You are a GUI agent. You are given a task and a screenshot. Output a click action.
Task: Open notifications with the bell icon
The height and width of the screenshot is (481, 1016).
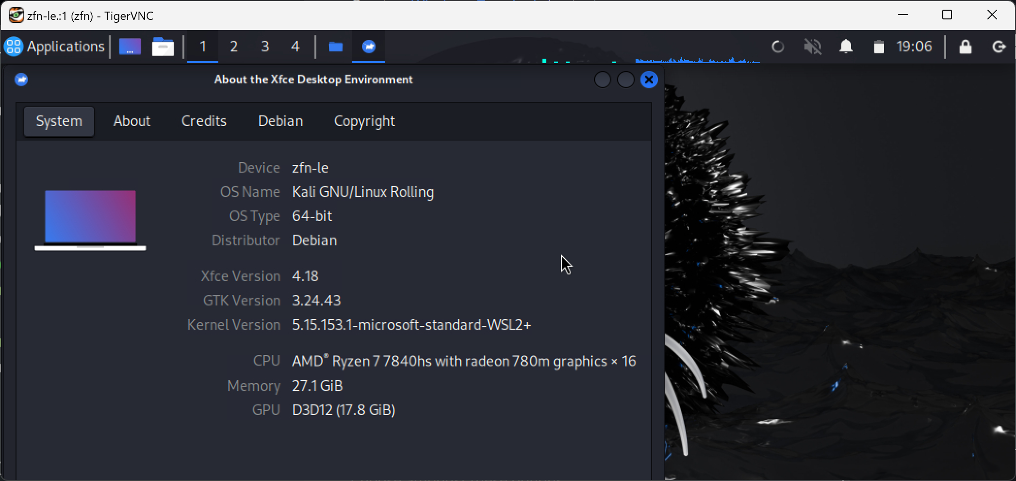click(846, 47)
